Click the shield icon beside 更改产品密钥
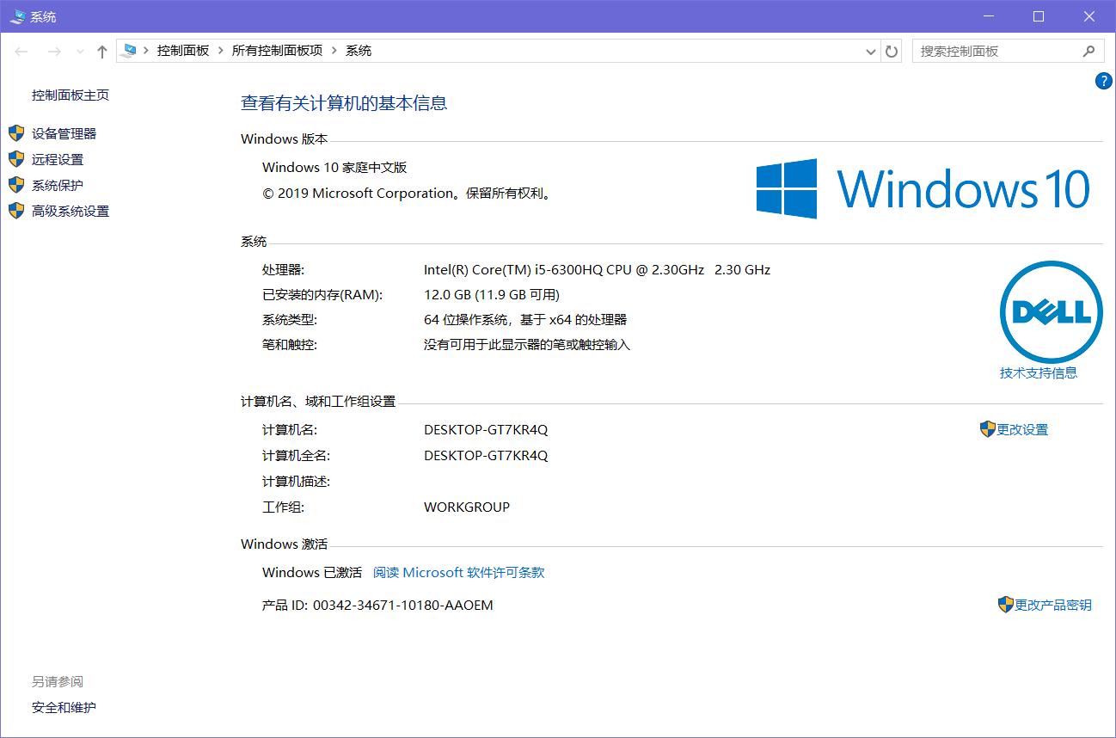 point(1006,605)
